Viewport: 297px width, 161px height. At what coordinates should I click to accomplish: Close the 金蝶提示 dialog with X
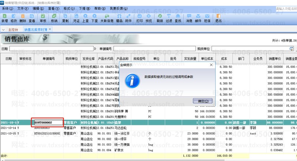(x=211, y=65)
